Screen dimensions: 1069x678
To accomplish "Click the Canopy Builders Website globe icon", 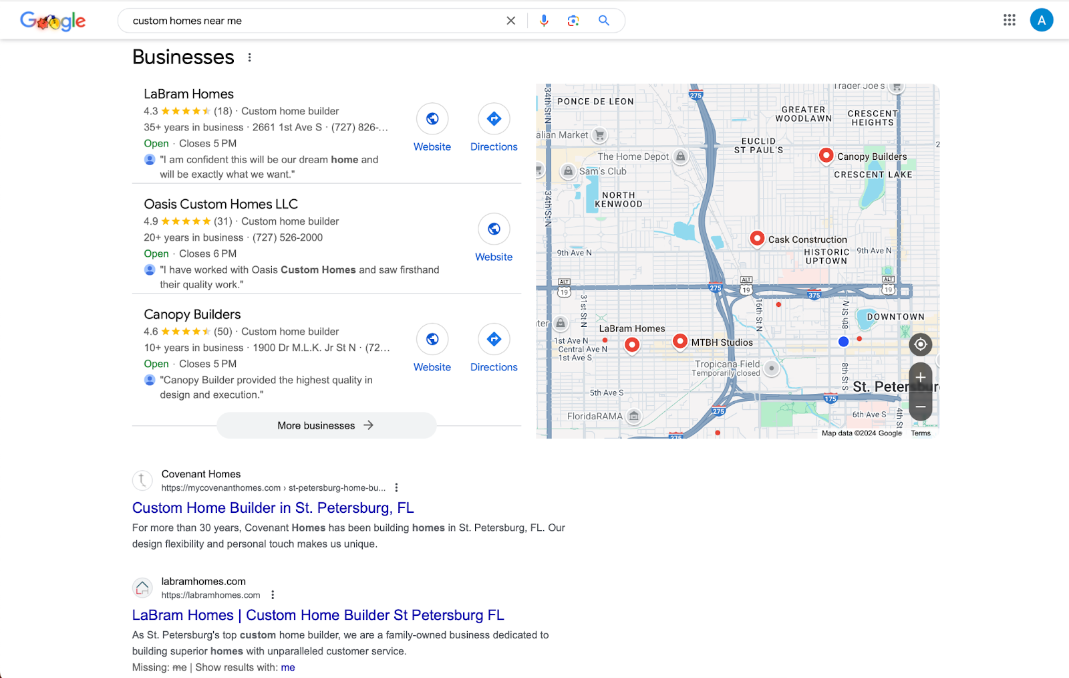I will 432,340.
